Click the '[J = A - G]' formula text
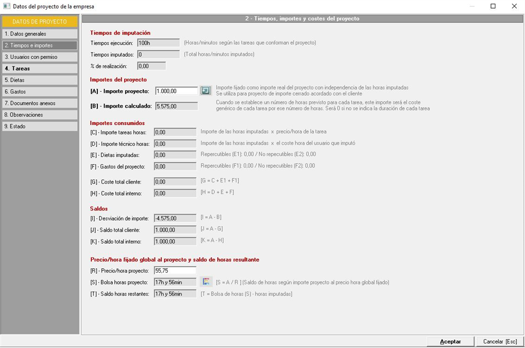 pos(212,229)
